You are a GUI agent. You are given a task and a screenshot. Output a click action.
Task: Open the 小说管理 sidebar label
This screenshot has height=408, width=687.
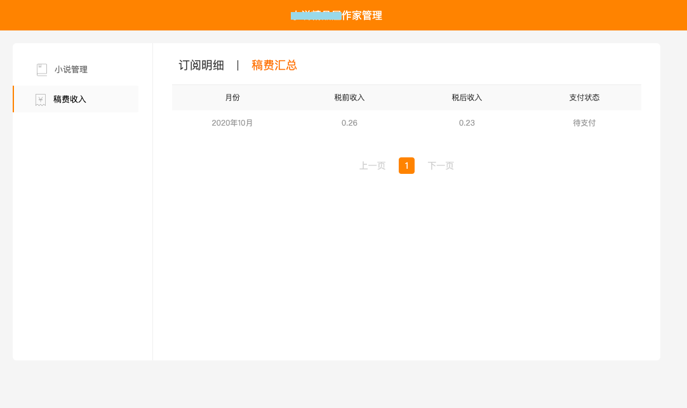[x=71, y=70]
